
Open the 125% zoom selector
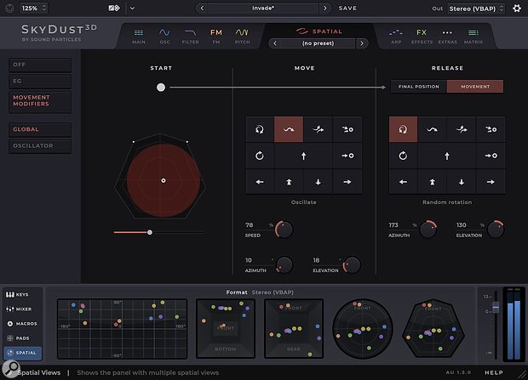(34, 8)
